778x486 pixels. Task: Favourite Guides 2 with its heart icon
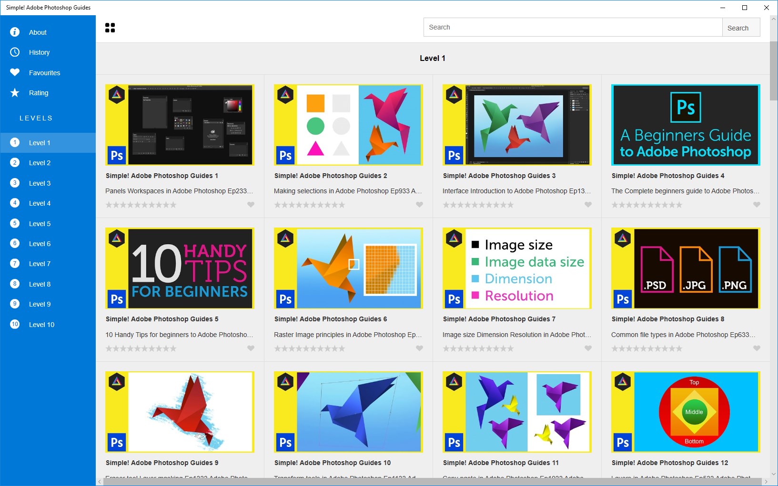coord(419,205)
